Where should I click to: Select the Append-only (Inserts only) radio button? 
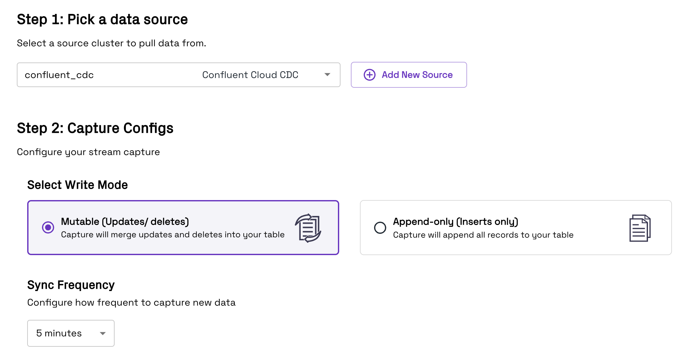click(x=380, y=228)
